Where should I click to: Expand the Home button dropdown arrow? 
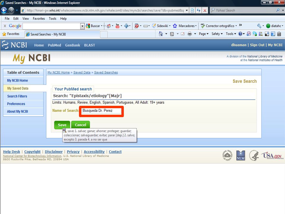pos(166,34)
